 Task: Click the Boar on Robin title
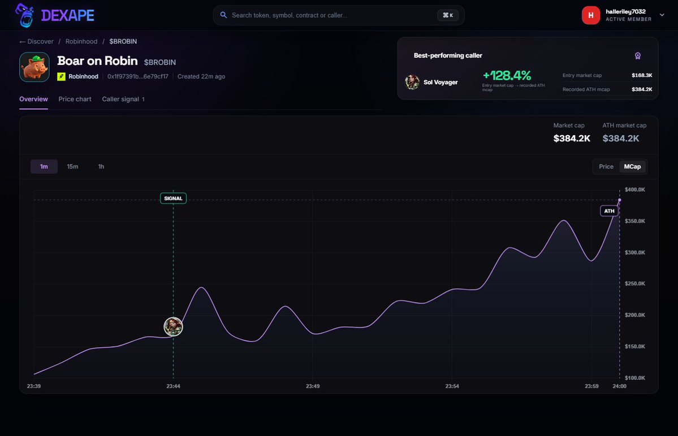pyautogui.click(x=97, y=61)
